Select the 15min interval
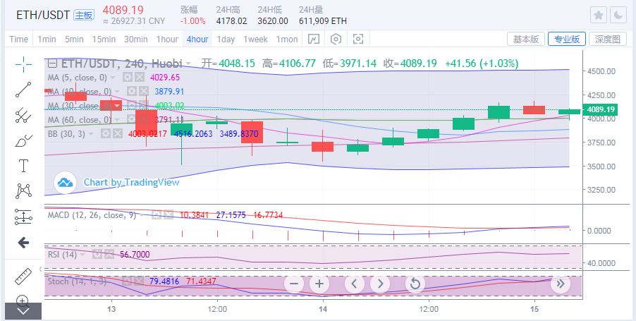The width and height of the screenshot is (636, 321). click(104, 40)
